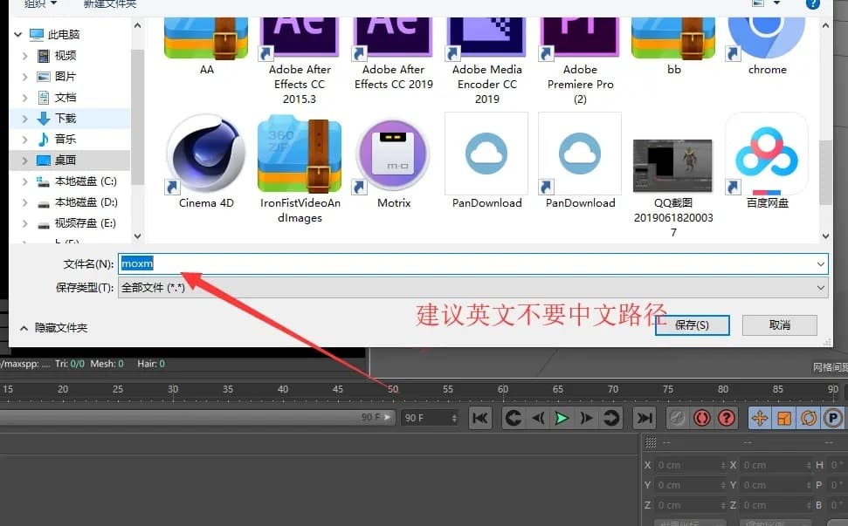The height and width of the screenshot is (526, 848).
Task: Go to start of animation in Cinema 4D
Action: 479,418
